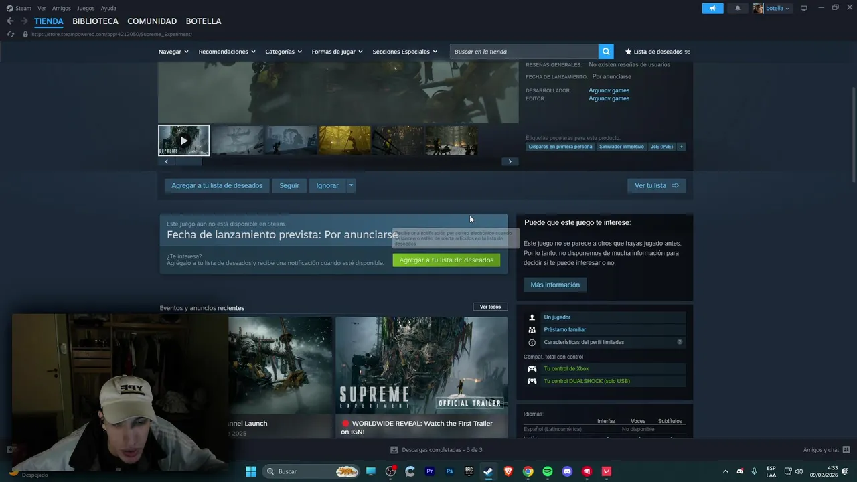Play the trailer video thumbnail

click(184, 141)
